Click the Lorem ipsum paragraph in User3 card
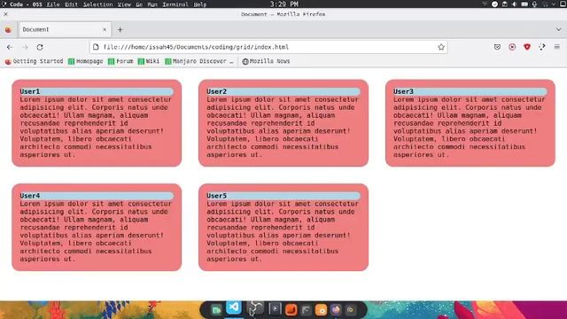This screenshot has height=319, width=567. tap(470, 127)
